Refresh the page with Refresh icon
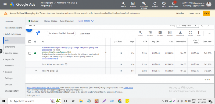215x104 pixels. [155, 5]
